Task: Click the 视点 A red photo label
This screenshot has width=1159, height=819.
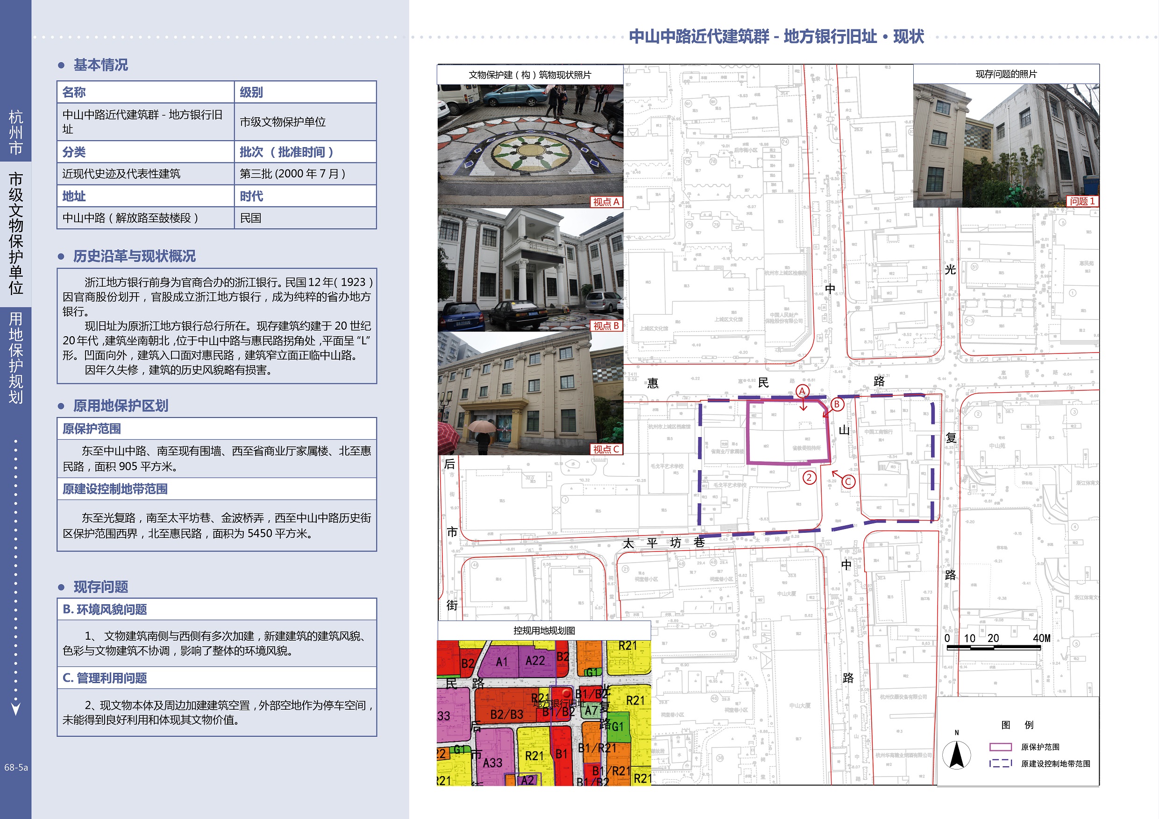Action: [606, 202]
